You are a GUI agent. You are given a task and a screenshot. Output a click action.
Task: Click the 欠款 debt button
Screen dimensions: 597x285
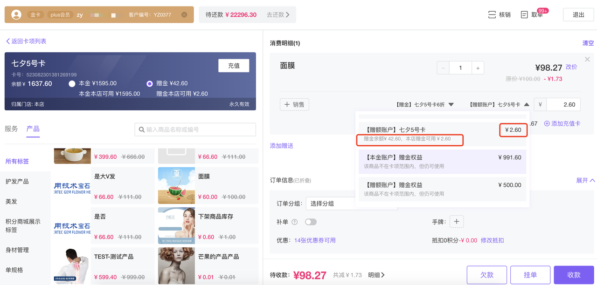pyautogui.click(x=487, y=275)
